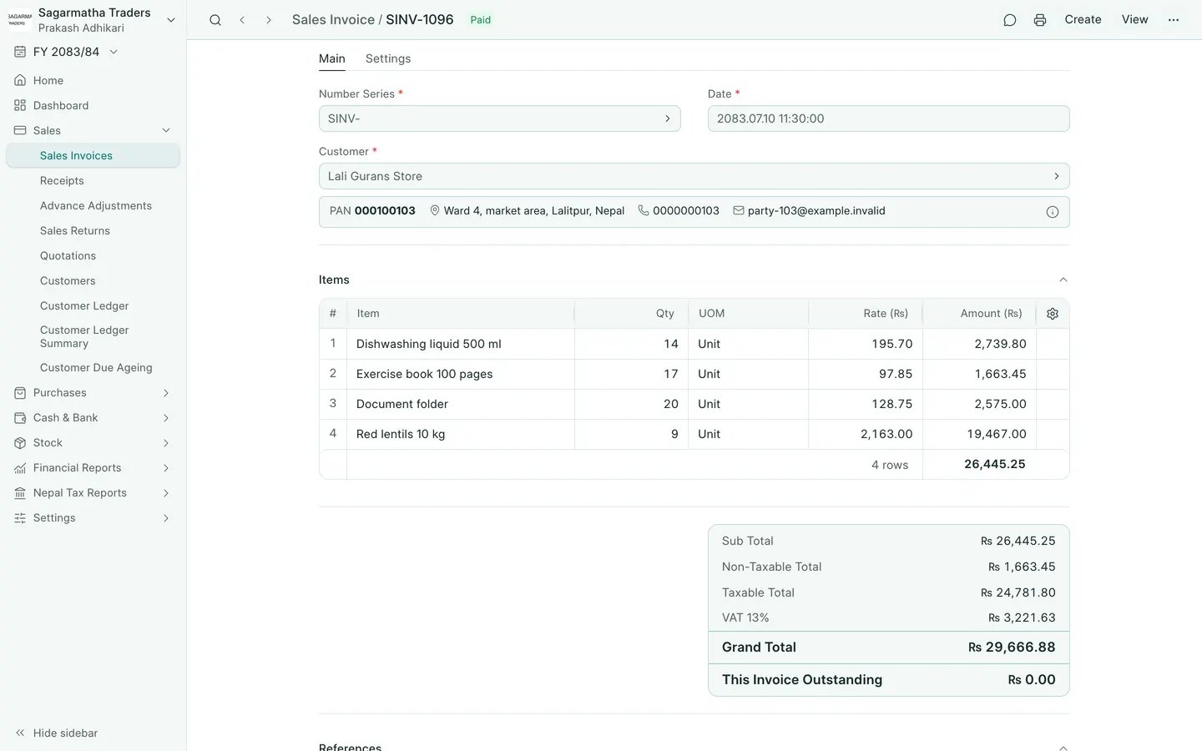
Task: Click the Create button
Action: (1083, 19)
